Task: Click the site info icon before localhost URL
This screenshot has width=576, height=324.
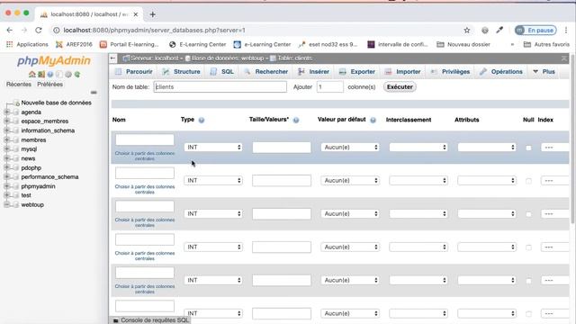Action: coord(57,30)
